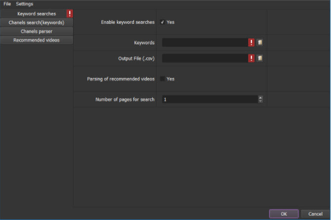Click the Output File red warning icon
Viewport: 331px width, 220px height.
click(251, 58)
